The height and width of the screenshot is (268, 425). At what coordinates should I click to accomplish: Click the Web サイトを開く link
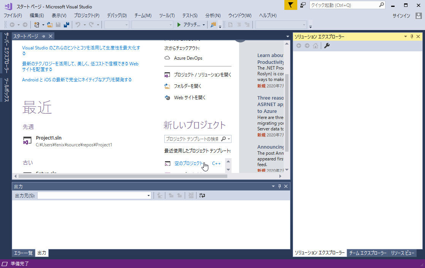point(190,98)
